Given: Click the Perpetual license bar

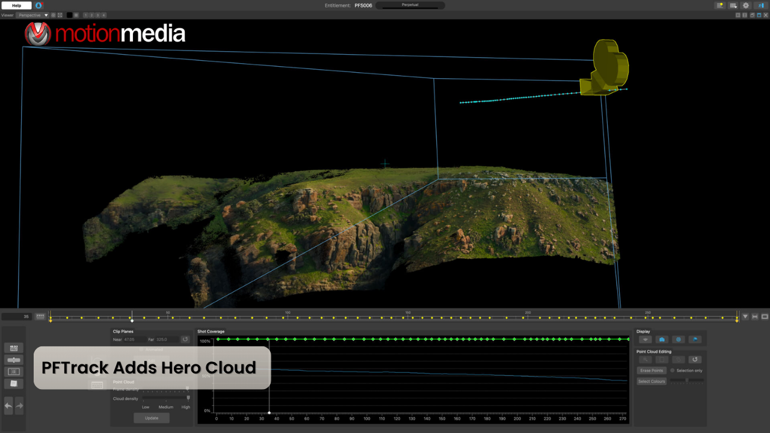Looking at the screenshot, I should [x=410, y=5].
